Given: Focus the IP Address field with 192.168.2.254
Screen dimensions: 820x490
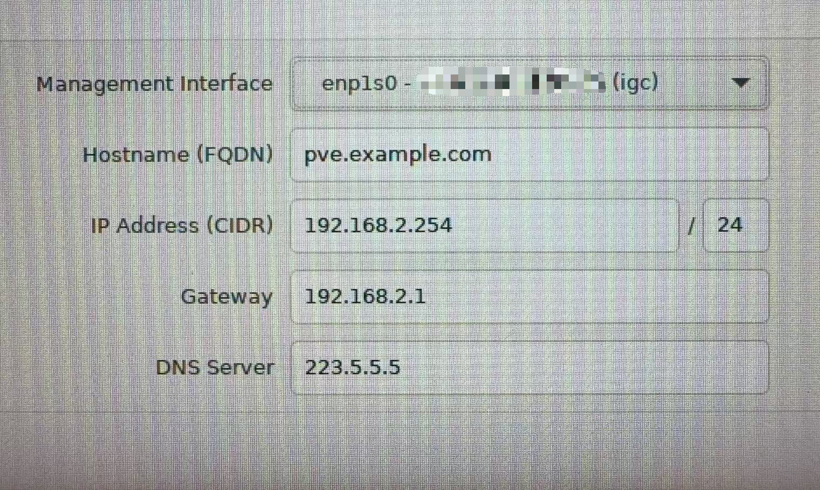Looking at the screenshot, I should pyautogui.click(x=485, y=226).
